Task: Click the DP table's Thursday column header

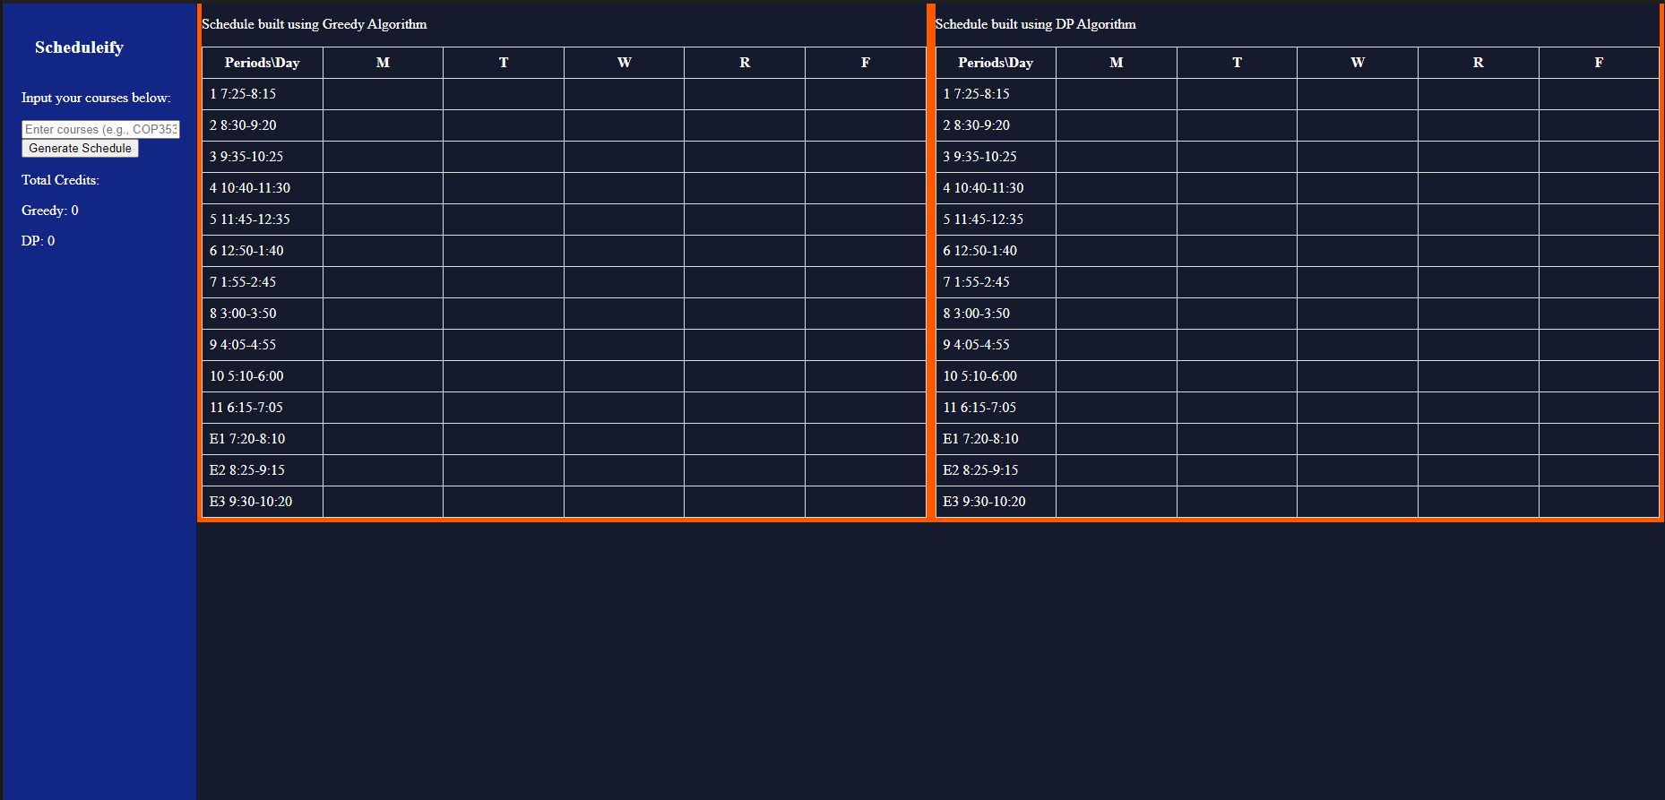Action: tap(1478, 63)
